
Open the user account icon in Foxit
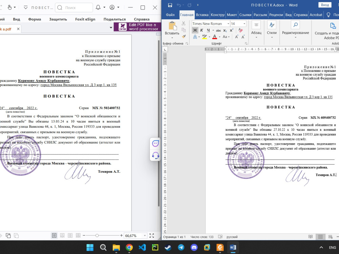(112, 7)
